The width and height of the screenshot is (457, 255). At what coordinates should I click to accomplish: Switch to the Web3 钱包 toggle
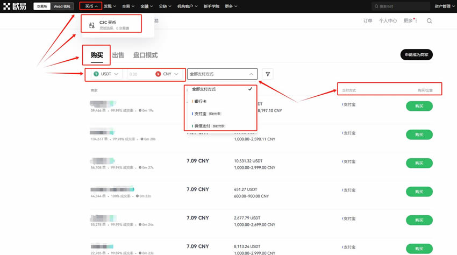[62, 6]
